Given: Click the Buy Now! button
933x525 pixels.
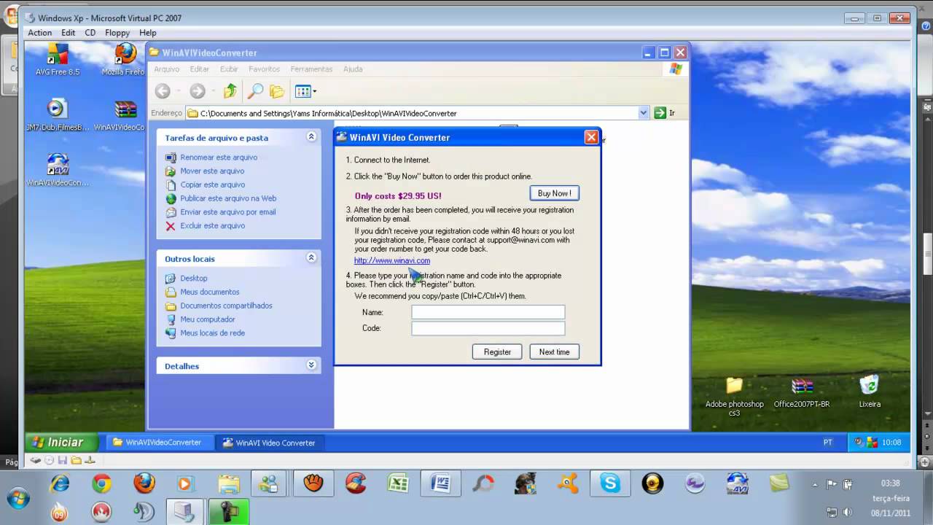Looking at the screenshot, I should coord(555,193).
